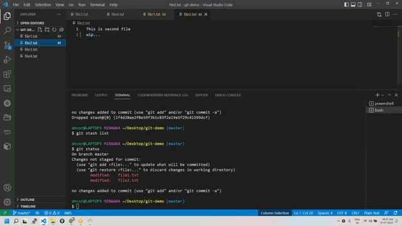Open the master branch picker in status bar

(x=21, y=213)
